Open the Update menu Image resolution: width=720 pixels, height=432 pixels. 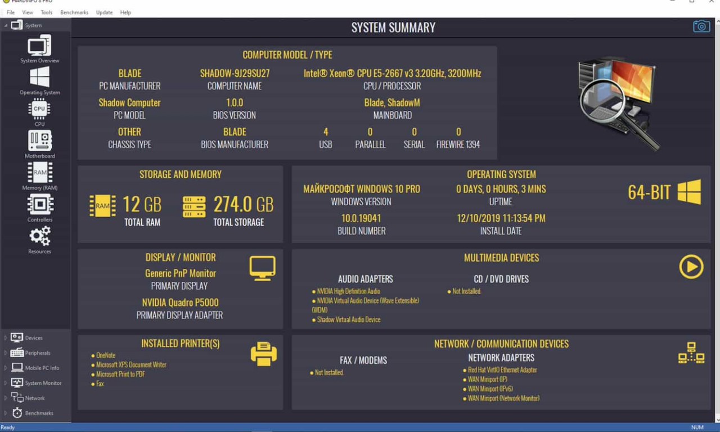pos(104,12)
